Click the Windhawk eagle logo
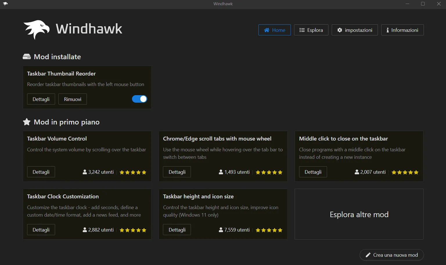 click(36, 29)
